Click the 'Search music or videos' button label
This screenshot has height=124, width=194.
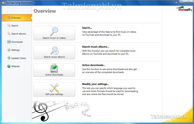[54, 38]
